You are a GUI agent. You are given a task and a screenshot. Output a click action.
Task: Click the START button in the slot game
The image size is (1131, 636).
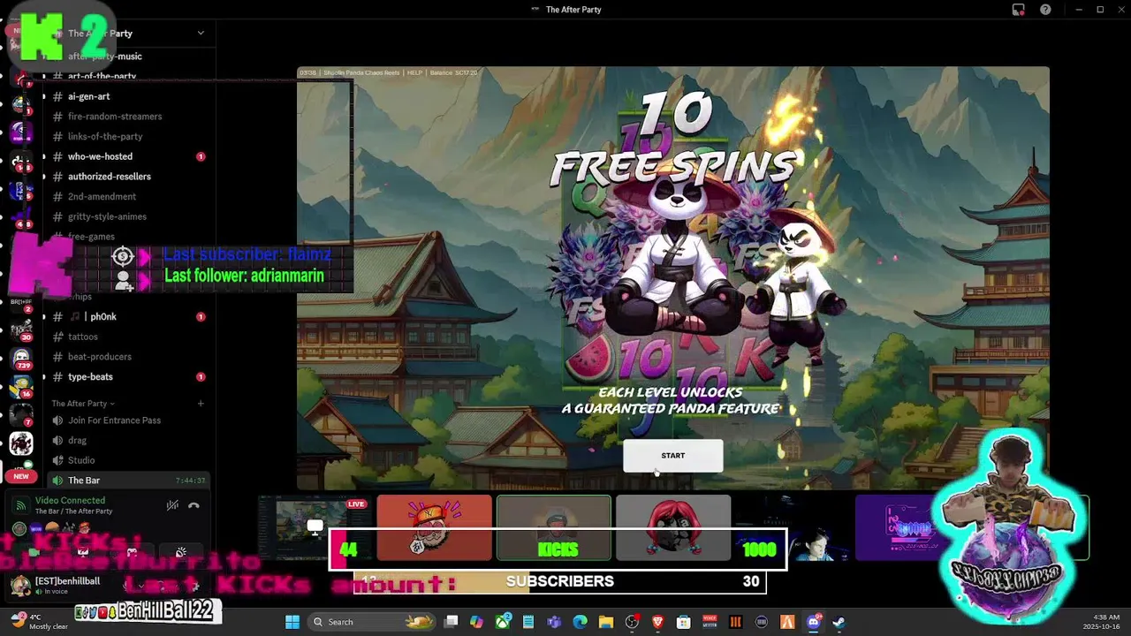(x=672, y=456)
